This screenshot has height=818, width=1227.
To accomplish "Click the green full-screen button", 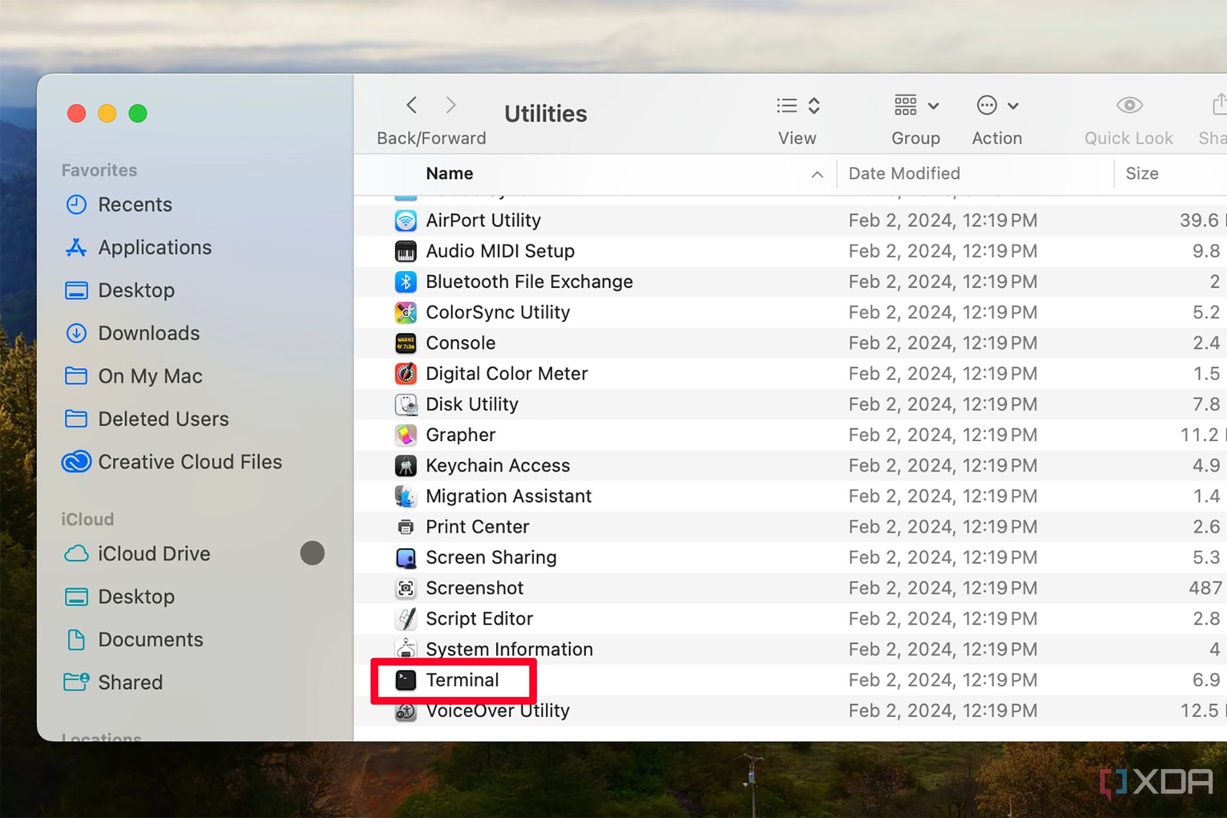I will (x=138, y=113).
